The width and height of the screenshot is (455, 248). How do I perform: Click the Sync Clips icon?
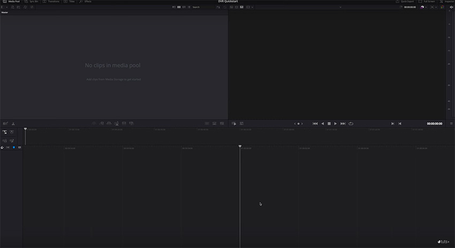pyautogui.click(x=25, y=7)
